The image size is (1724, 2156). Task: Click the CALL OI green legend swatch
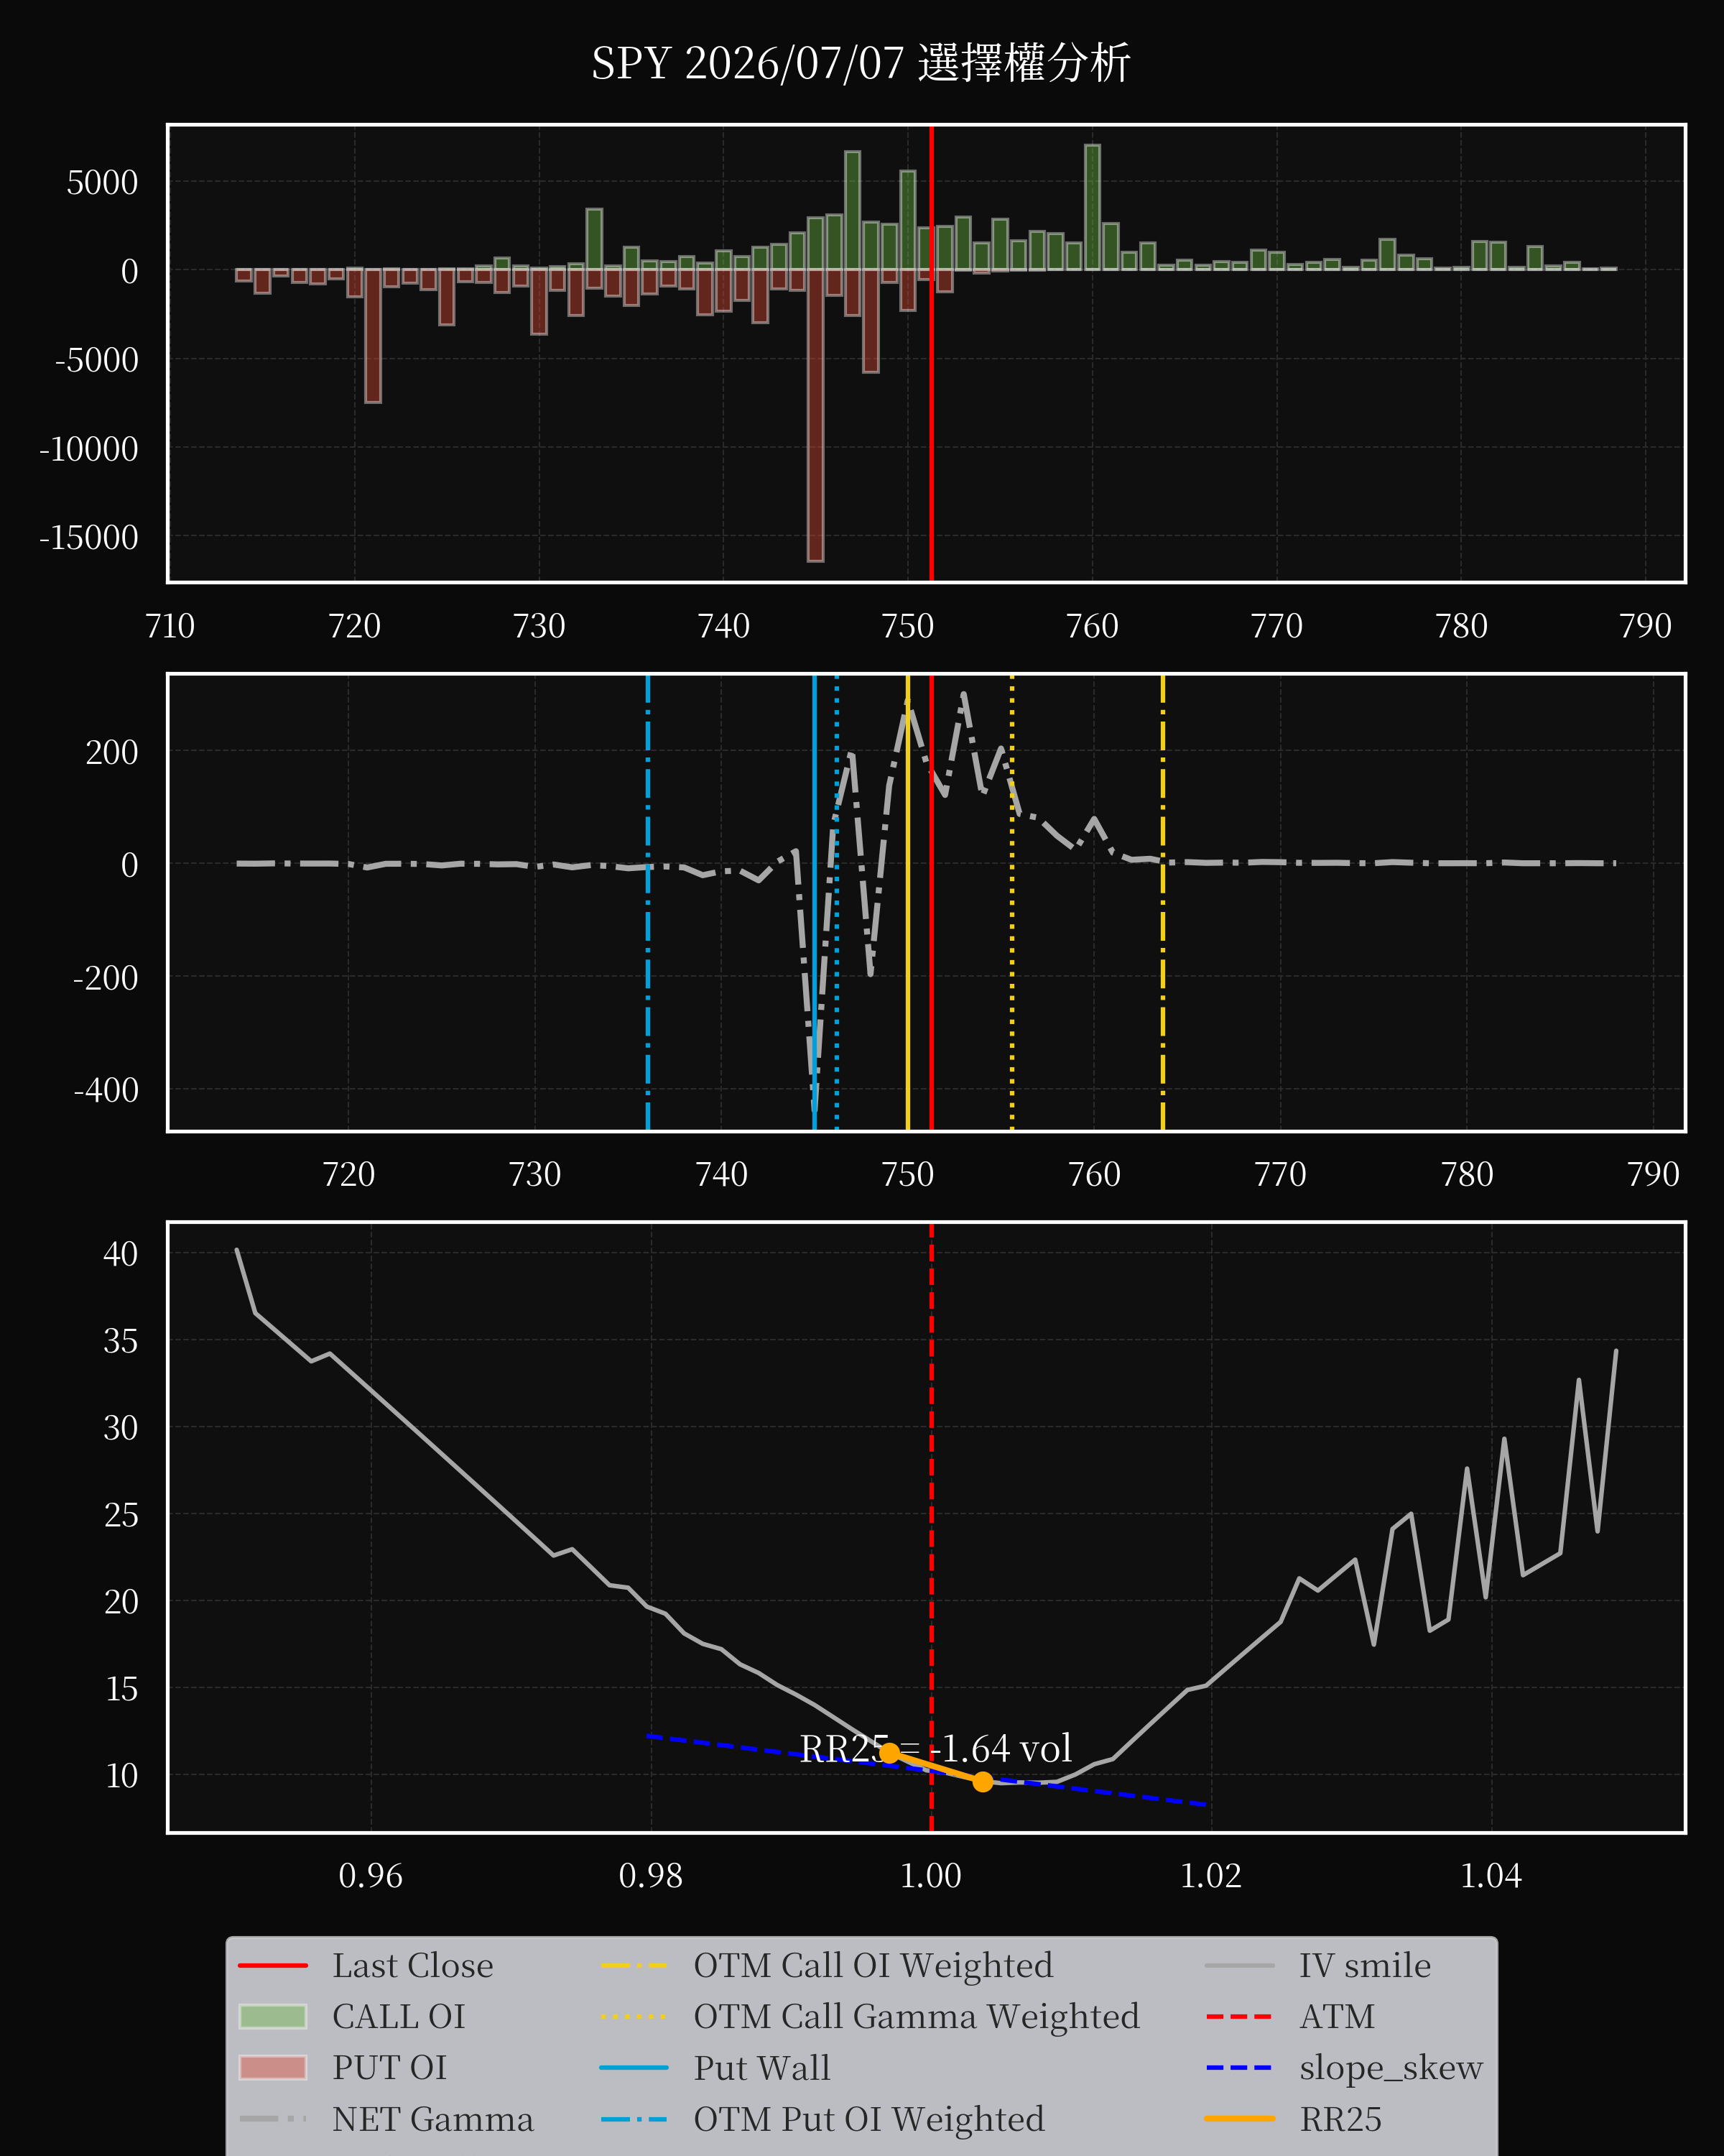click(273, 2017)
